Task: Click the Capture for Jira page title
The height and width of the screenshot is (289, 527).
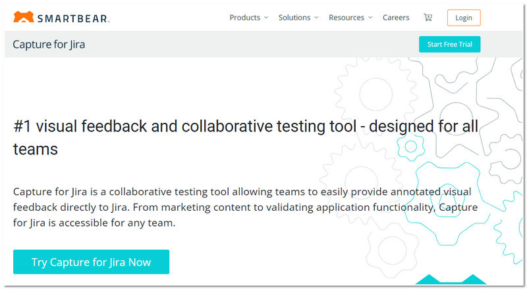Action: [x=49, y=45]
